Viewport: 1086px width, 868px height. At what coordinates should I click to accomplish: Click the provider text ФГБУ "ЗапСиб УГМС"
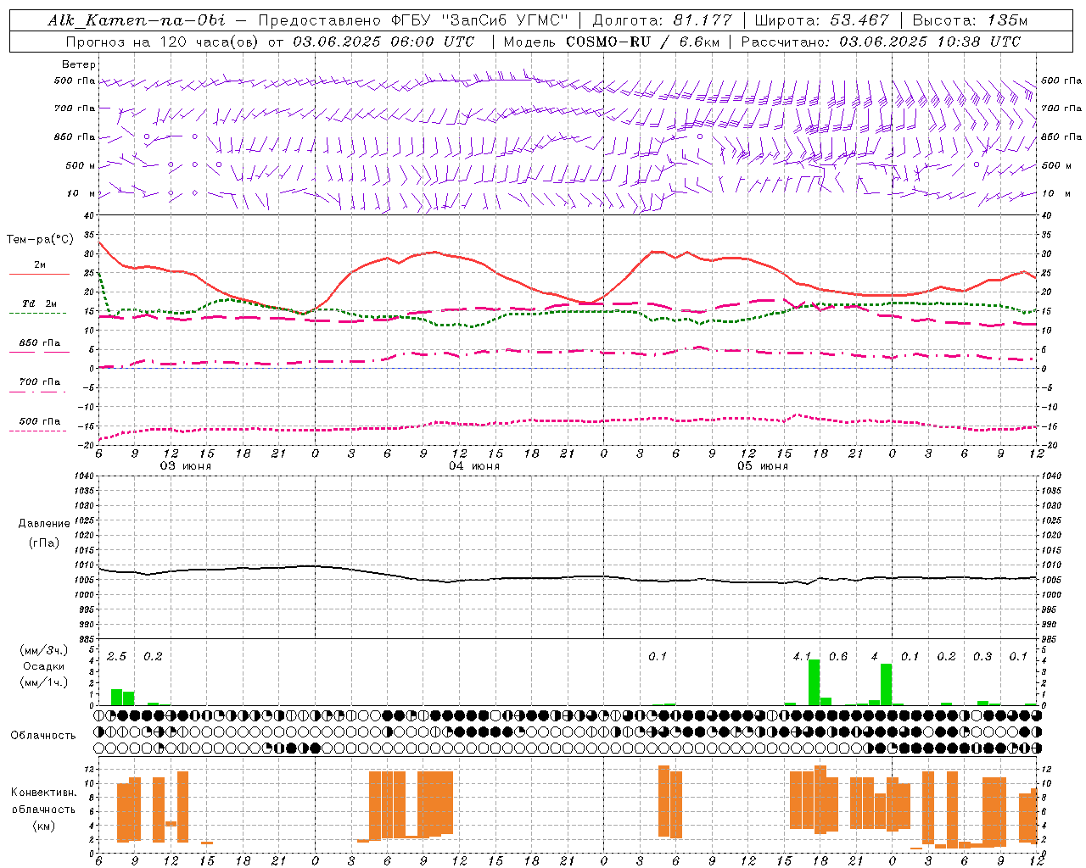[x=479, y=20]
